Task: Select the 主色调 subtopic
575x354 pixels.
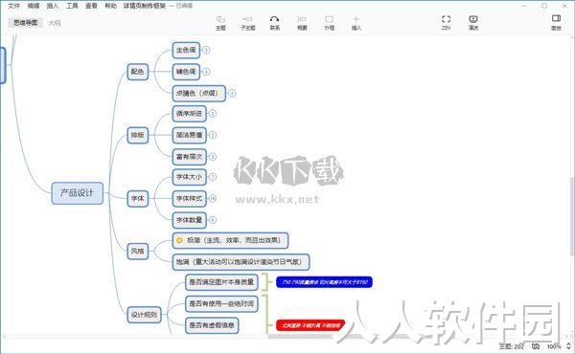Action: point(186,50)
